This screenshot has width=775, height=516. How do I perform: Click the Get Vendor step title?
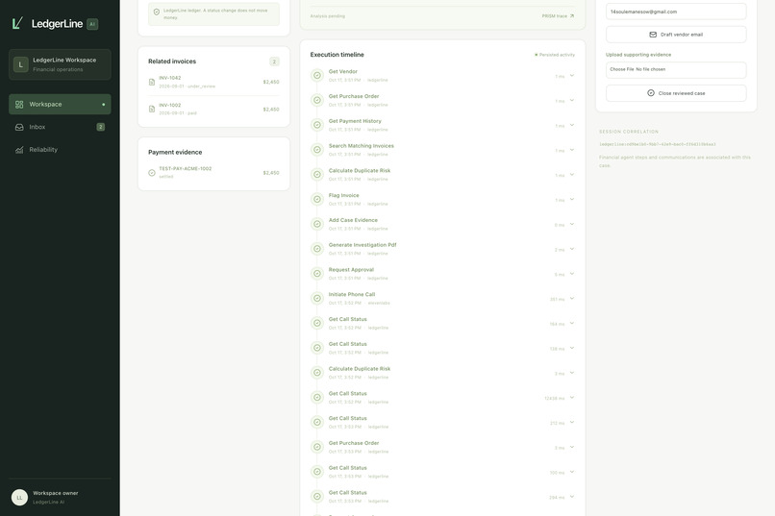[x=343, y=72]
